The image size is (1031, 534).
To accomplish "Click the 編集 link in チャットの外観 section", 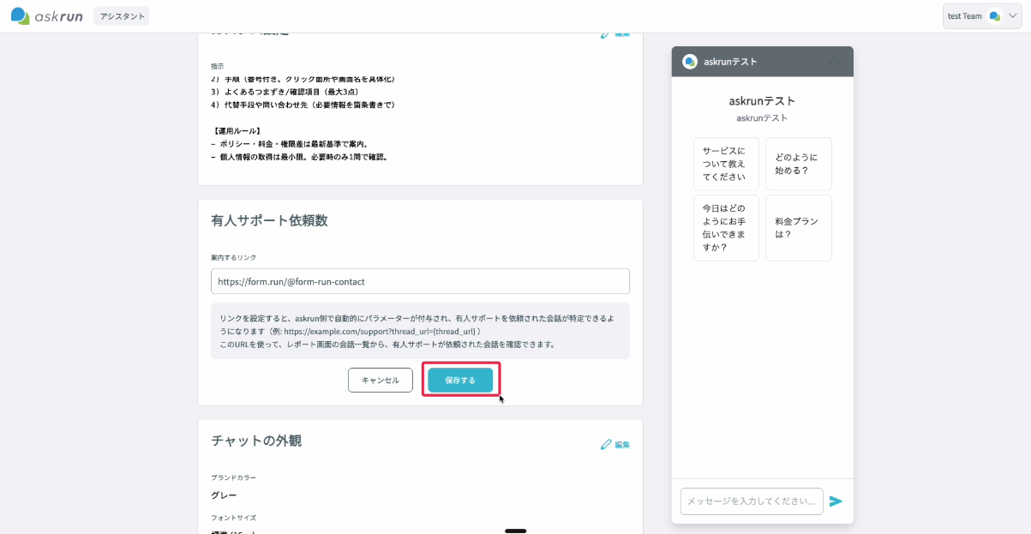I will point(622,445).
